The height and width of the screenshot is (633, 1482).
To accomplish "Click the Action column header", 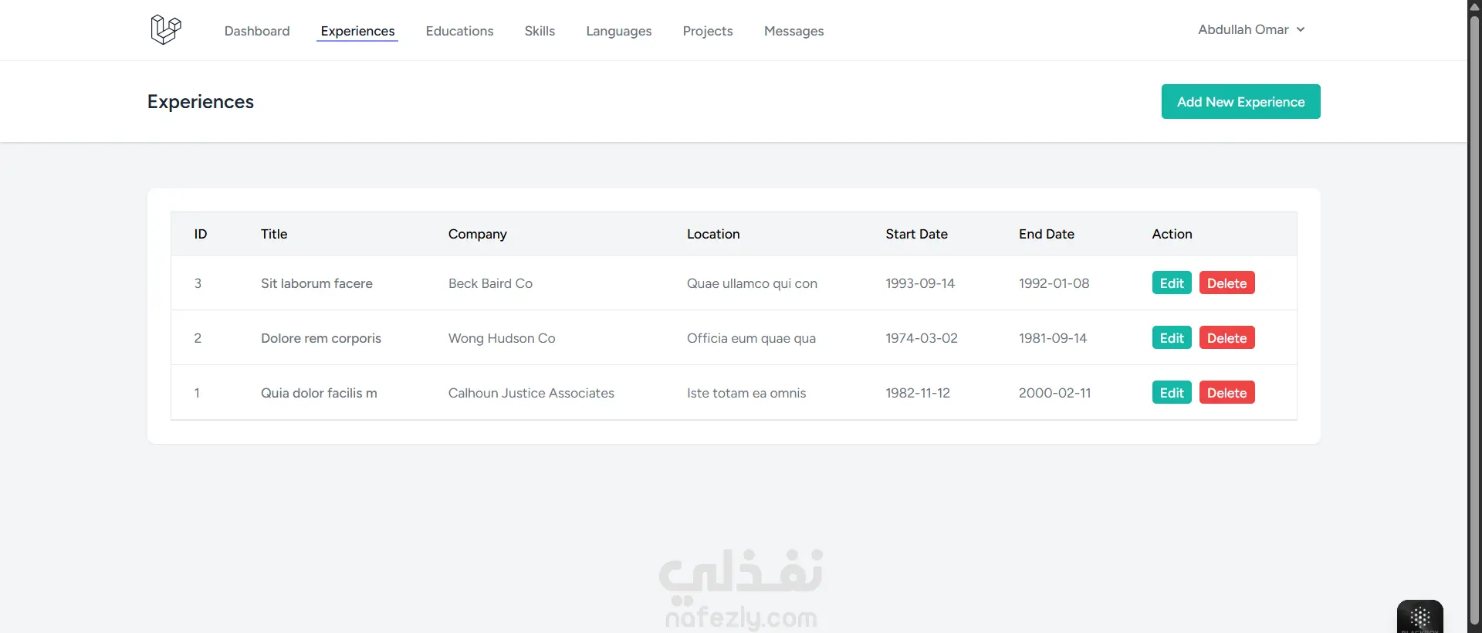I will 1172,234.
